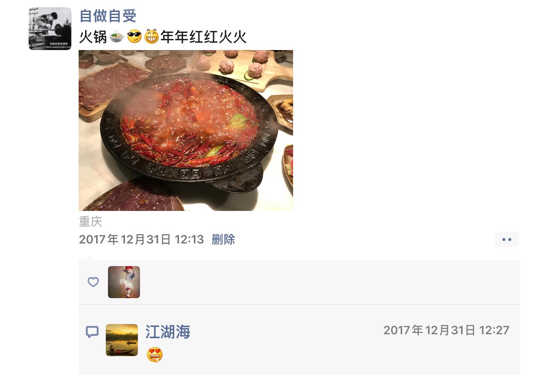Click the heart like icon
Viewport: 549px width, 375px height.
click(x=93, y=282)
